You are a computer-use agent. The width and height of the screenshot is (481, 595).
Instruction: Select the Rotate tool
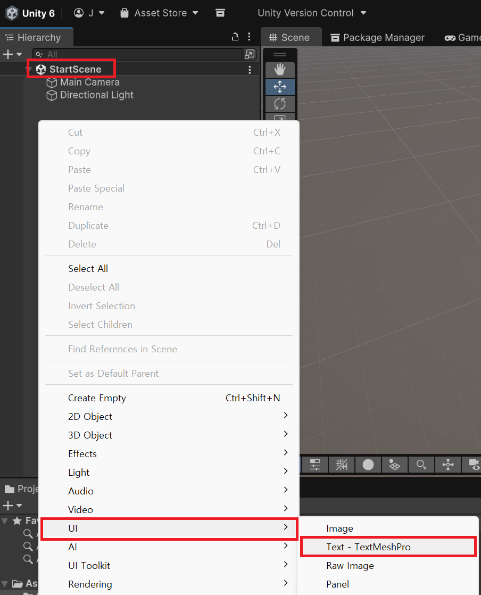tap(280, 104)
